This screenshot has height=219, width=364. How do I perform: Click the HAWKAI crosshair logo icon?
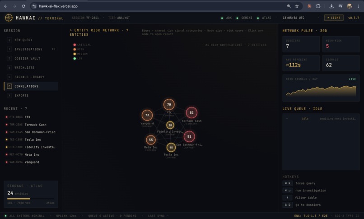pyautogui.click(x=9, y=18)
